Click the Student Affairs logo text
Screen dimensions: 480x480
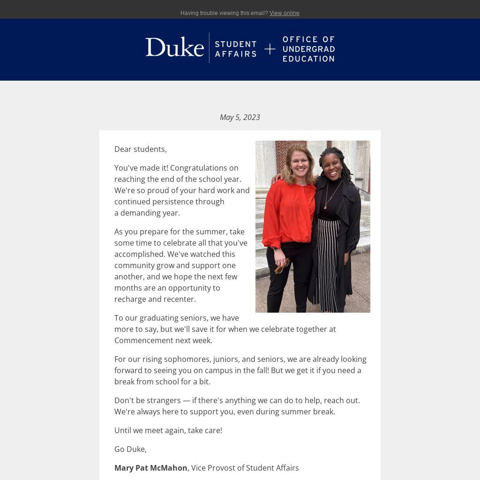[235, 49]
